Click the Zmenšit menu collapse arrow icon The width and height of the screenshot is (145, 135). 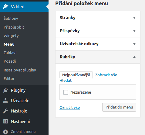(5, 132)
